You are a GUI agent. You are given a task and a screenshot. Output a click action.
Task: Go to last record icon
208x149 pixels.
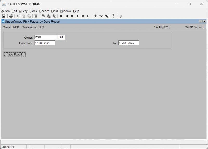coord(88,16)
